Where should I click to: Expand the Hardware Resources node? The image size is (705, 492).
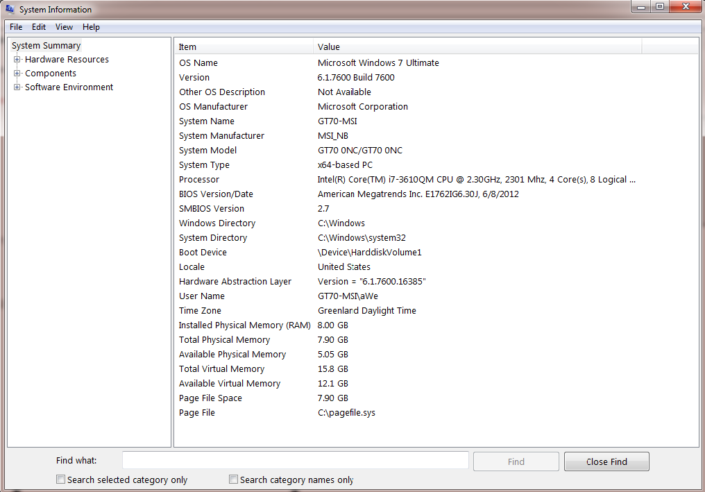17,60
